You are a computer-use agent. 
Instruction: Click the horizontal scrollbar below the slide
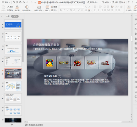point(75,122)
